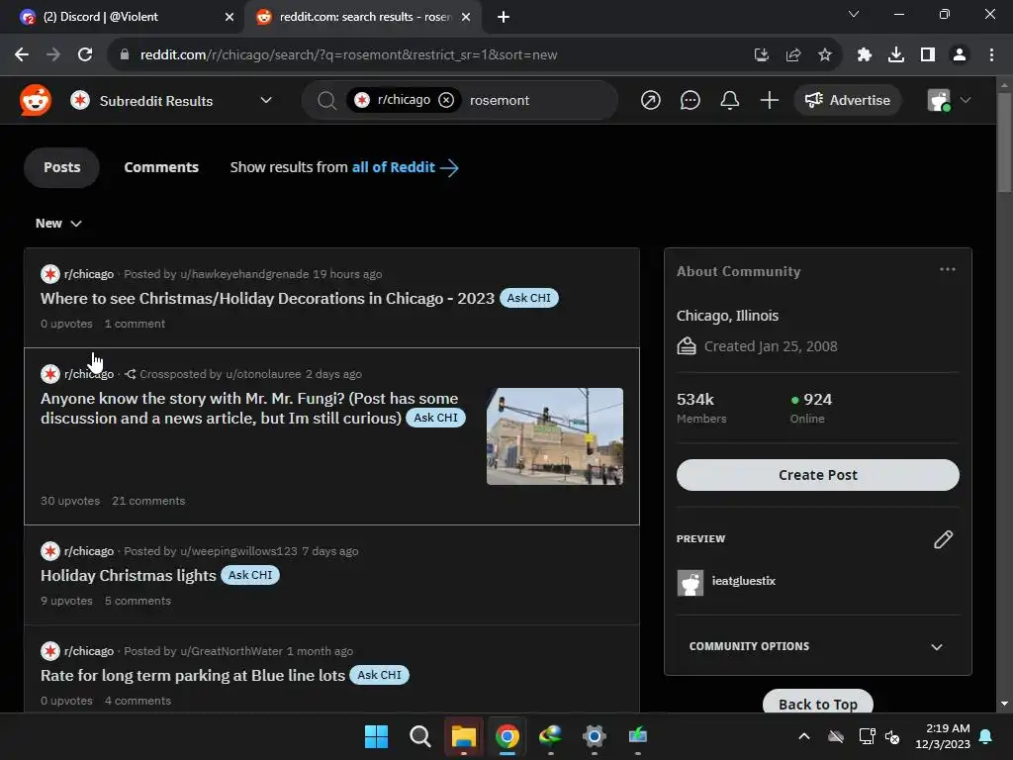Screen dimensions: 1013x760
Task: Open ieatgluestix preview user
Action: pyautogui.click(x=743, y=581)
